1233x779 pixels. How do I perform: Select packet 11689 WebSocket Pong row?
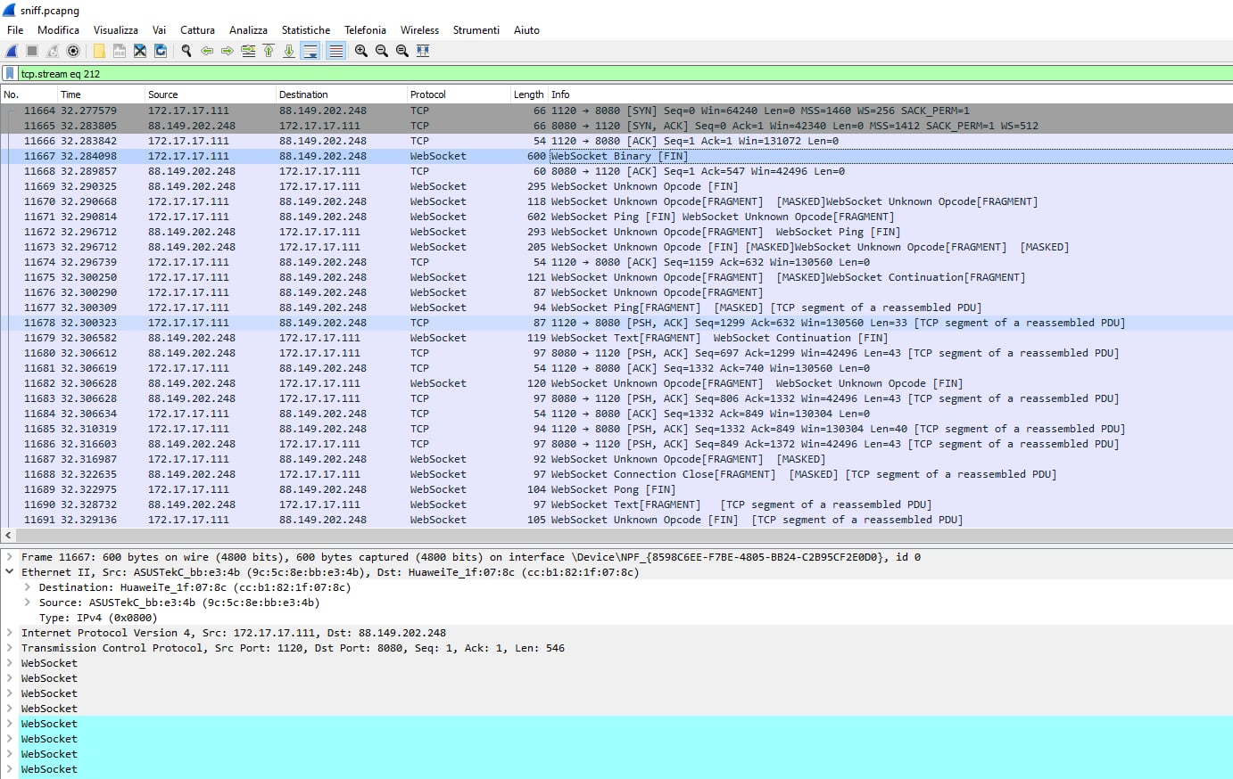click(x=616, y=489)
